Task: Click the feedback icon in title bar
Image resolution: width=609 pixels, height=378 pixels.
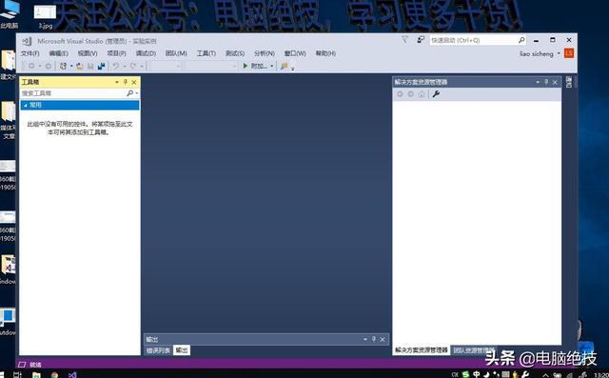Action: click(x=421, y=40)
